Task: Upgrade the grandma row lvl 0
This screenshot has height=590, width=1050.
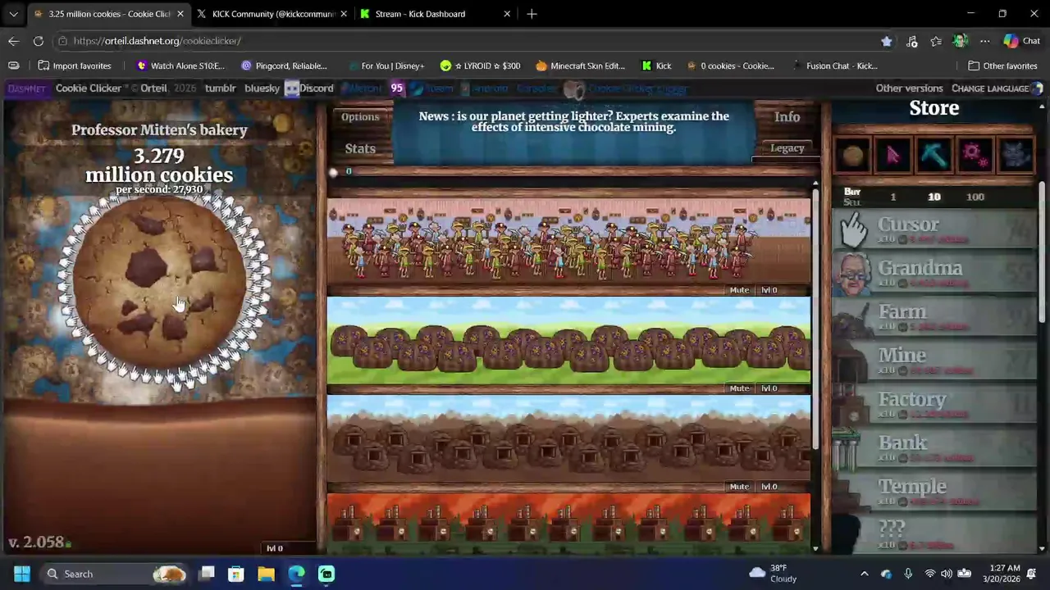Action: [769, 290]
